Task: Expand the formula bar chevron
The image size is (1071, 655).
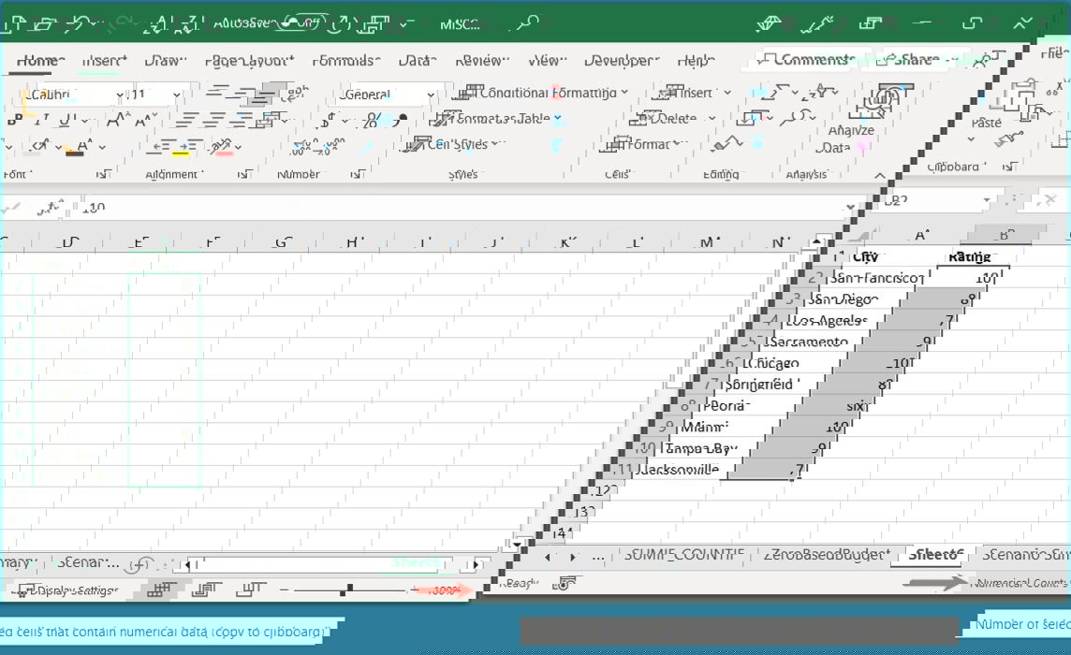Action: point(850,206)
